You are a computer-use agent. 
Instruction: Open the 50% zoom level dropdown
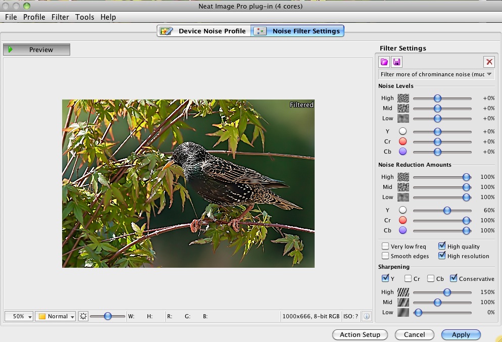pyautogui.click(x=19, y=316)
